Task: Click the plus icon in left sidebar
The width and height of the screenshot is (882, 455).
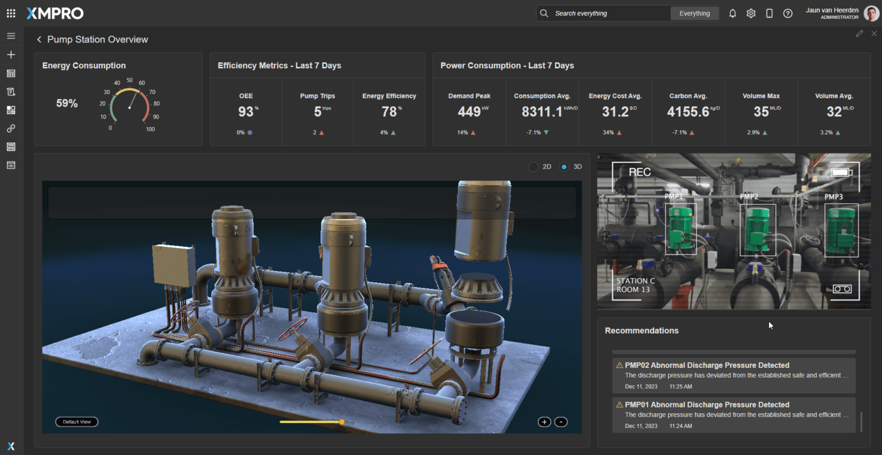Action: click(x=11, y=55)
